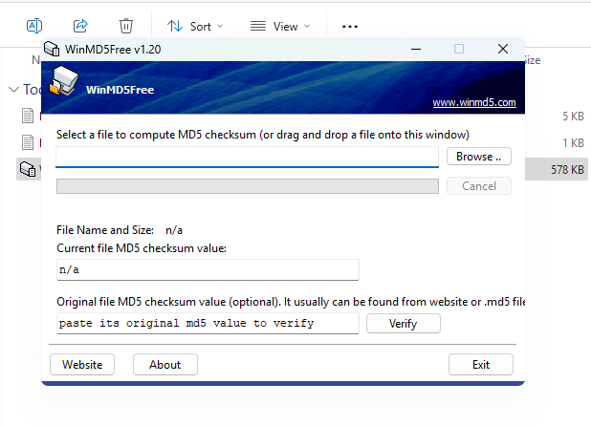Screen dimensions: 591x426
Task: Select the 5 KB text file icon
Action: (x=28, y=116)
